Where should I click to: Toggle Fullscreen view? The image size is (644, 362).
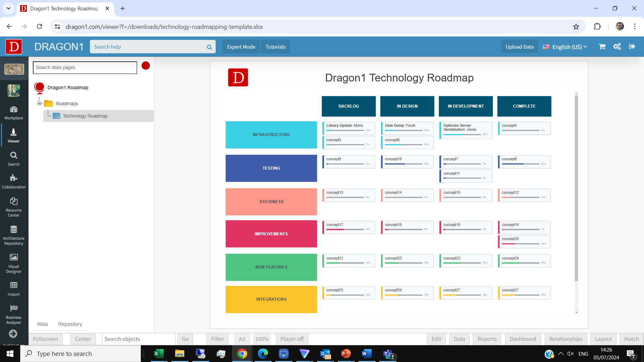[46, 339]
